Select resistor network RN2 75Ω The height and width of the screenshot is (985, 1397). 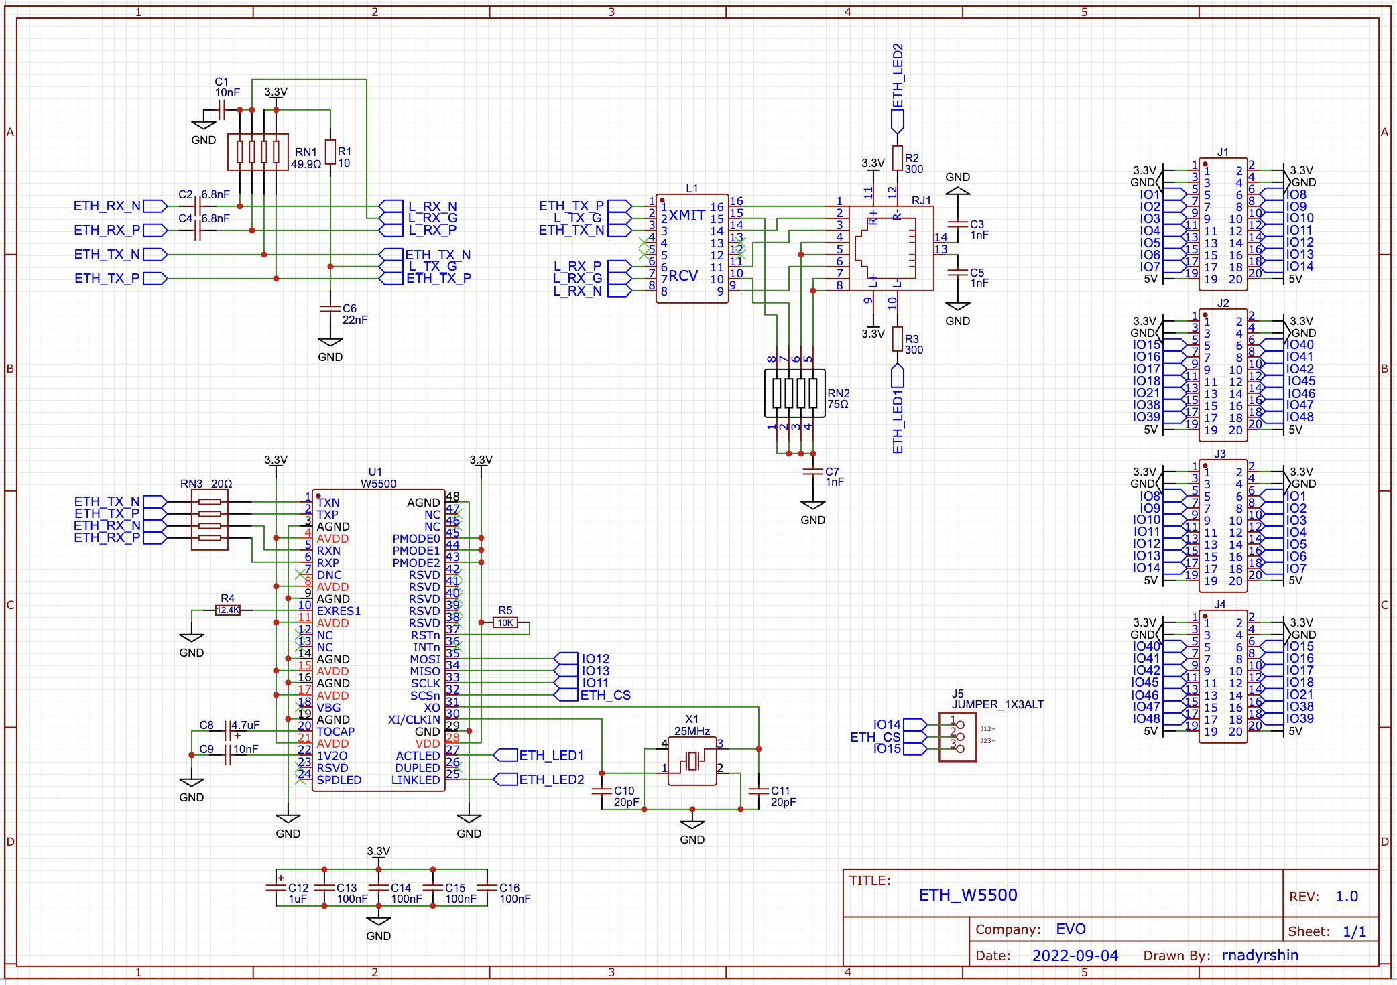(794, 393)
